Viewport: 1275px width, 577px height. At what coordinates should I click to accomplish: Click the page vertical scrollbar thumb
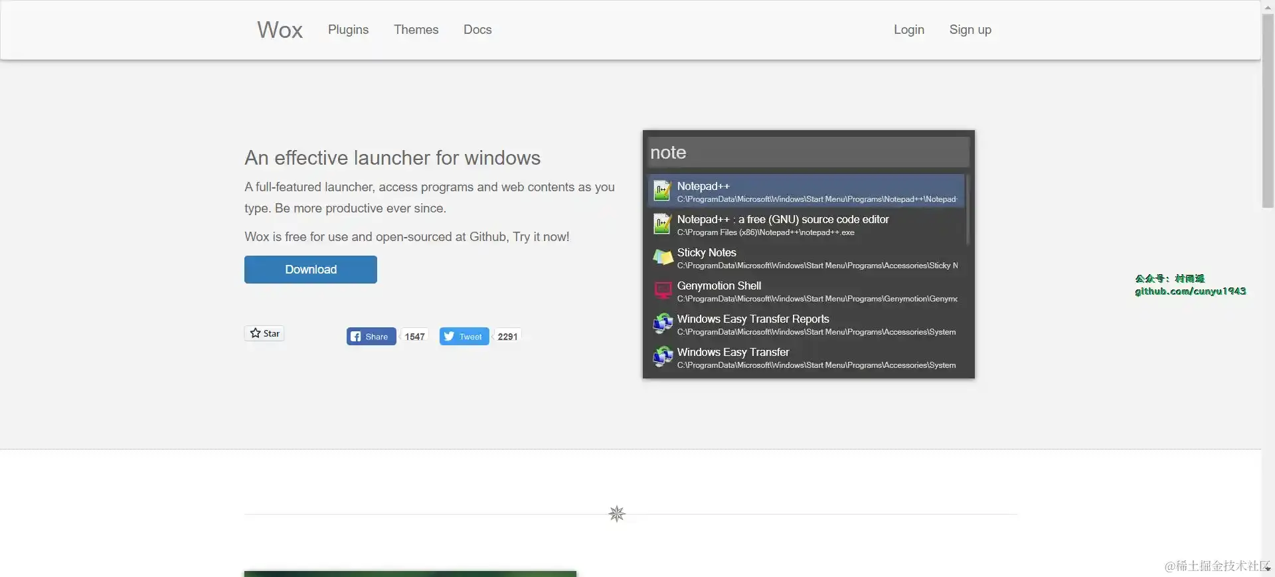click(x=1268, y=110)
